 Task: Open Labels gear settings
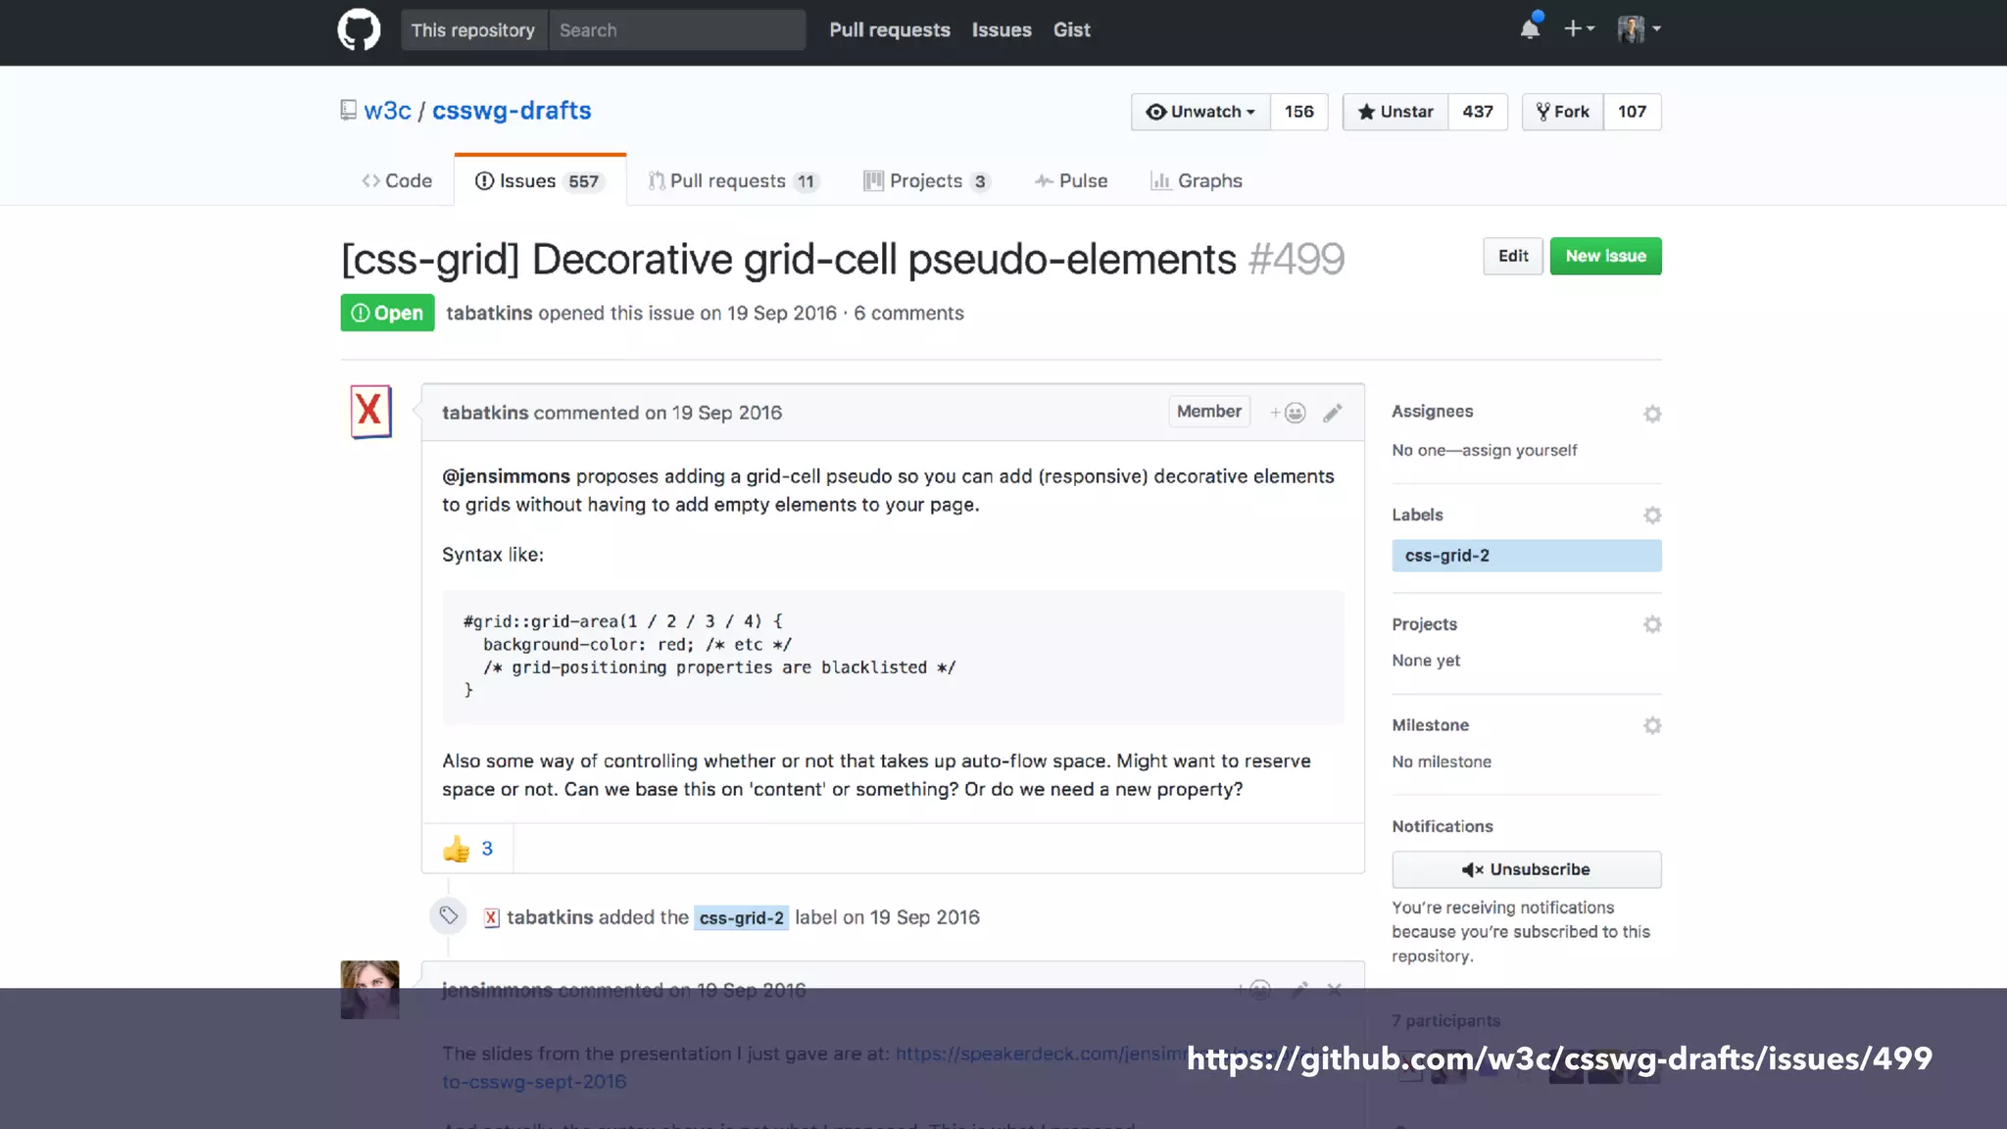pos(1652,515)
